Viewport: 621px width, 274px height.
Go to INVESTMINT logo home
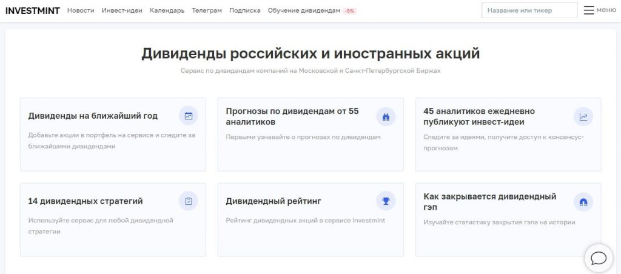[33, 11]
